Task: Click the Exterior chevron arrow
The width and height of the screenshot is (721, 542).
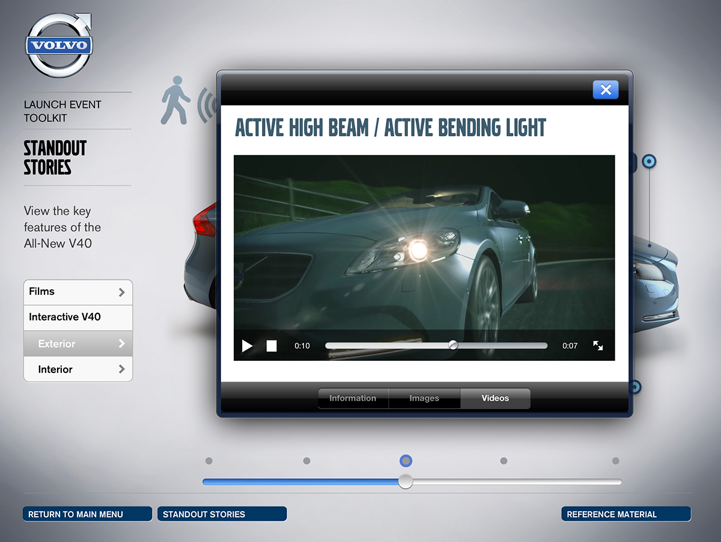Action: click(122, 343)
